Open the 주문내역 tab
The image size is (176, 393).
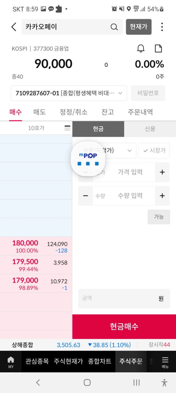click(x=140, y=112)
